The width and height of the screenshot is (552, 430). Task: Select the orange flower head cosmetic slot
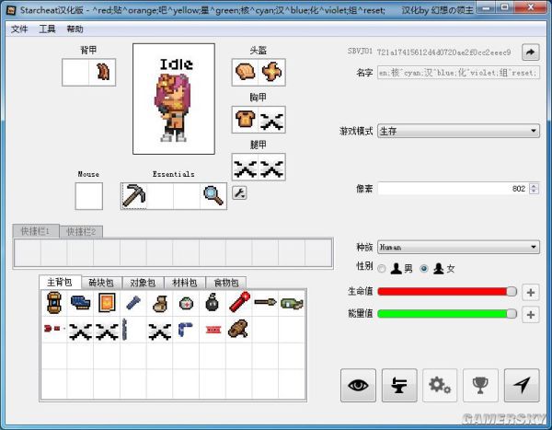[271, 72]
